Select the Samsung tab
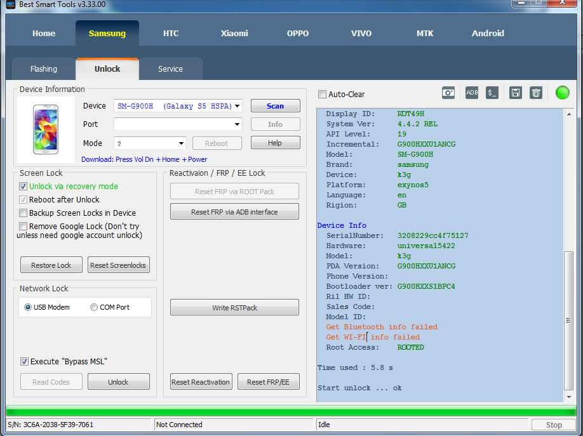Screen dimensions: 583x436 107,34
